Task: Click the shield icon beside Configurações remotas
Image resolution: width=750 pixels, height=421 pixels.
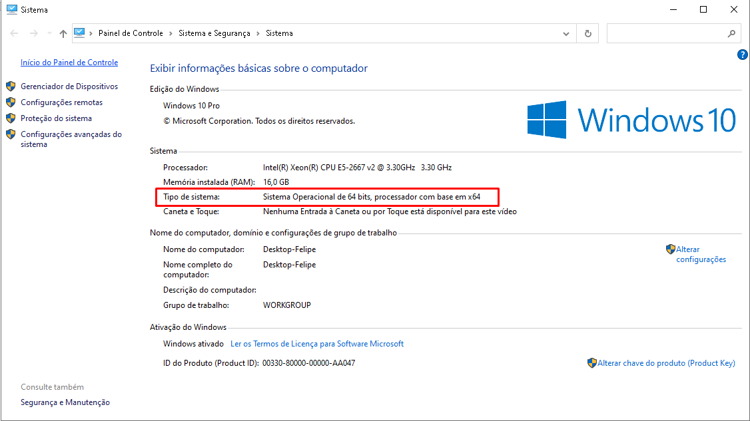Action: (x=11, y=102)
